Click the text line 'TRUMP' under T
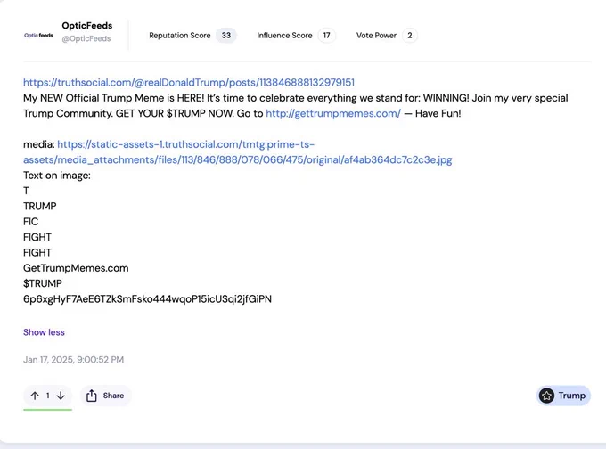 [40, 207]
